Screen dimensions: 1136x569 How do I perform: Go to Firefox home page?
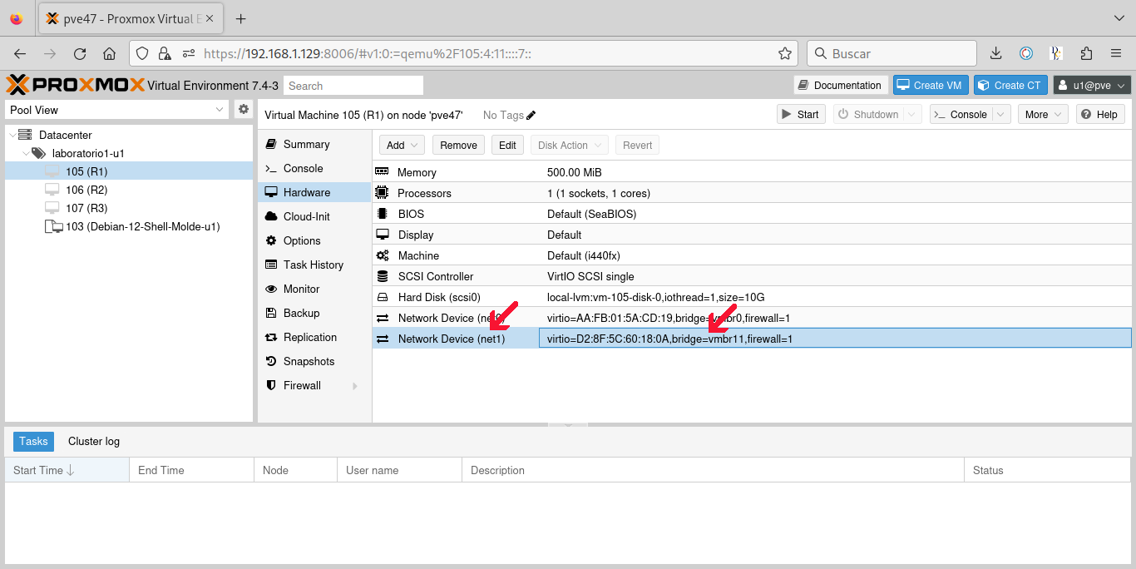coord(109,53)
